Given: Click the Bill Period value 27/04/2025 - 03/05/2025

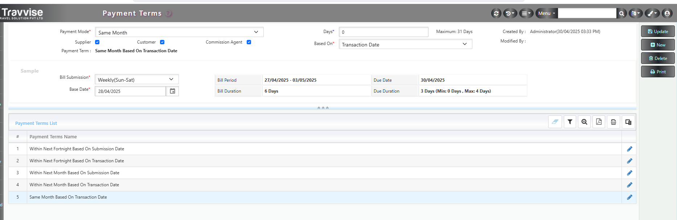Looking at the screenshot, I should pyautogui.click(x=290, y=80).
